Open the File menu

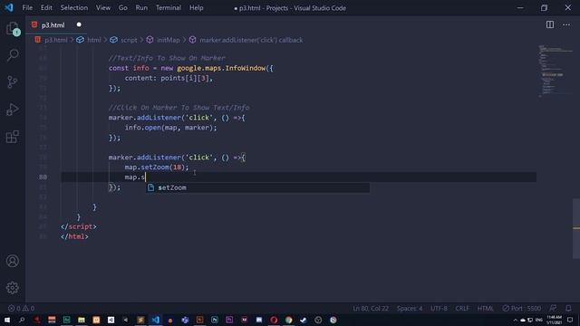pyautogui.click(x=27, y=8)
